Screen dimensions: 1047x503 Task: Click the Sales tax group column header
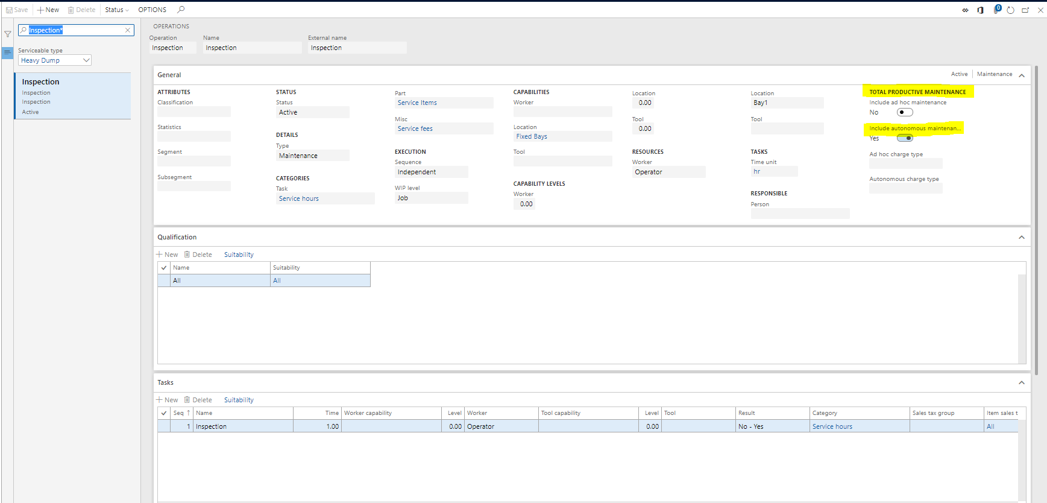(x=947, y=413)
